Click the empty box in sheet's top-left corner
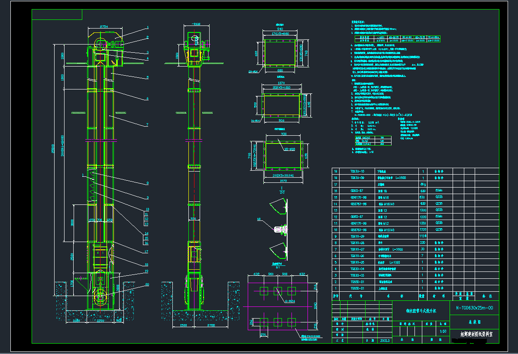This screenshot has width=518, height=354. coord(57,14)
